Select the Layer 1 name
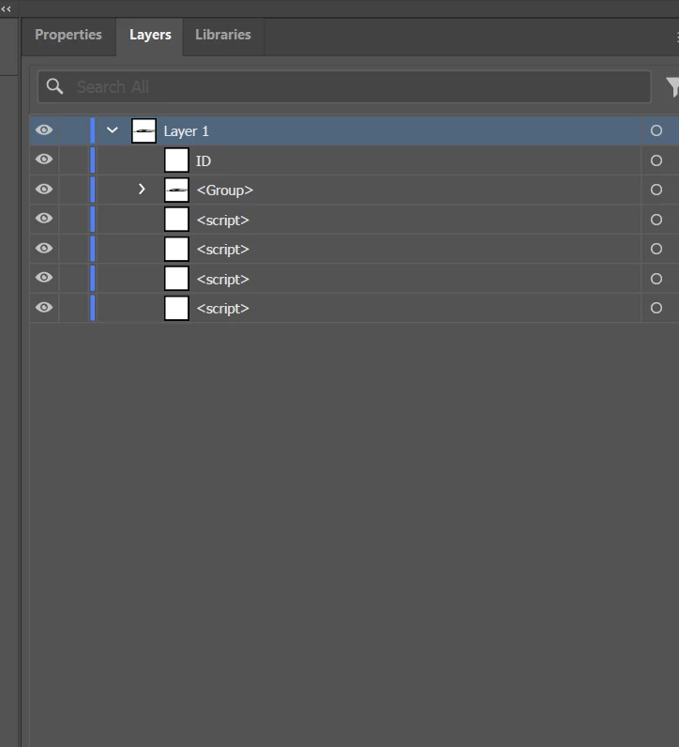 click(x=187, y=131)
